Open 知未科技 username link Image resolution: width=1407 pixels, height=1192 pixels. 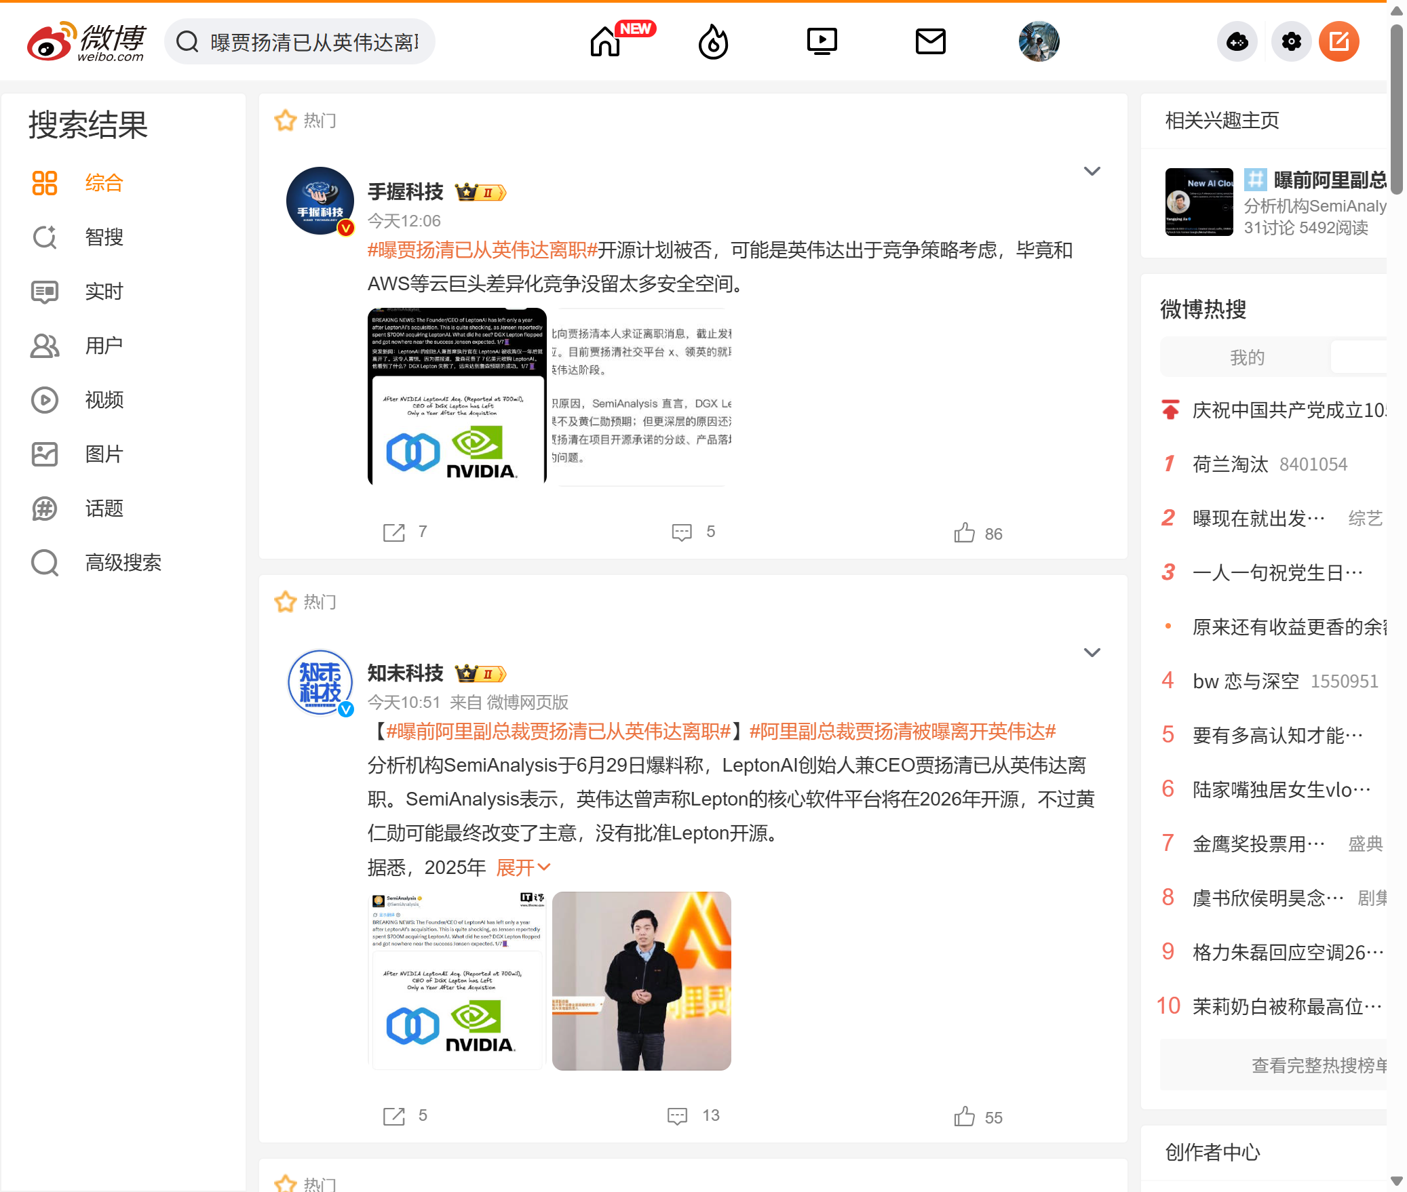[x=405, y=674]
